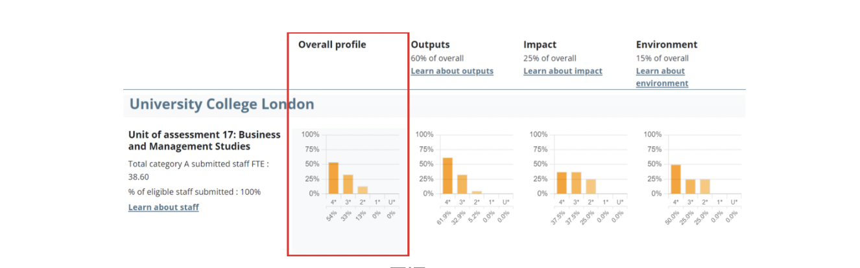The width and height of the screenshot is (860, 268).
Task: Select the Overall profile column heading
Action: (332, 45)
